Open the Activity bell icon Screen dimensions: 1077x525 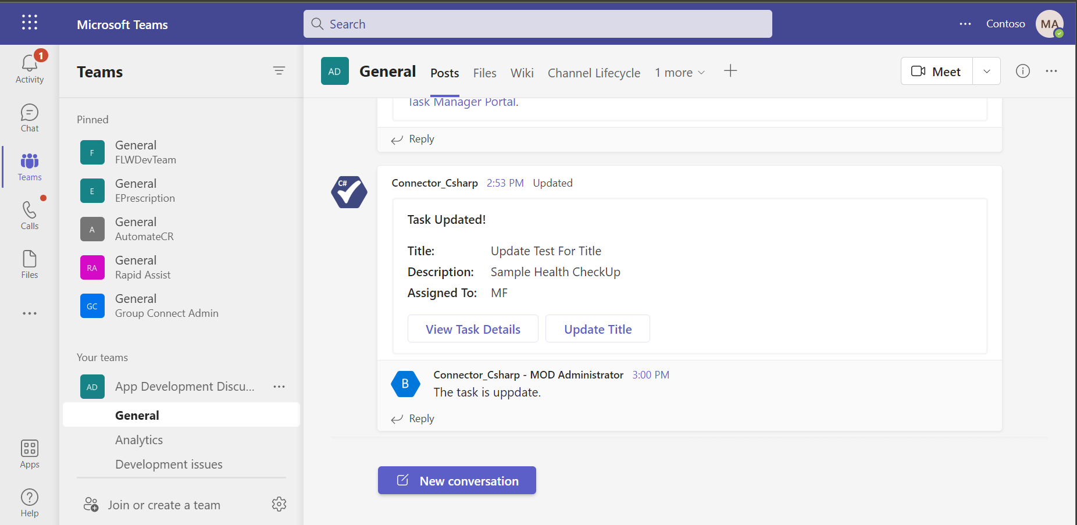pos(30,63)
